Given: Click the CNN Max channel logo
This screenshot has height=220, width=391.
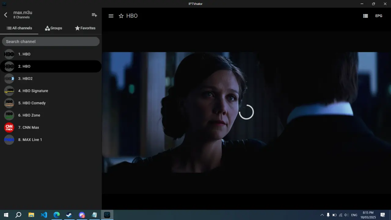Looking at the screenshot, I should pyautogui.click(x=9, y=127).
